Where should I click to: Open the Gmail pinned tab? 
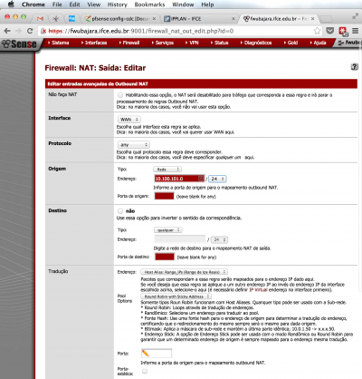coord(40,19)
